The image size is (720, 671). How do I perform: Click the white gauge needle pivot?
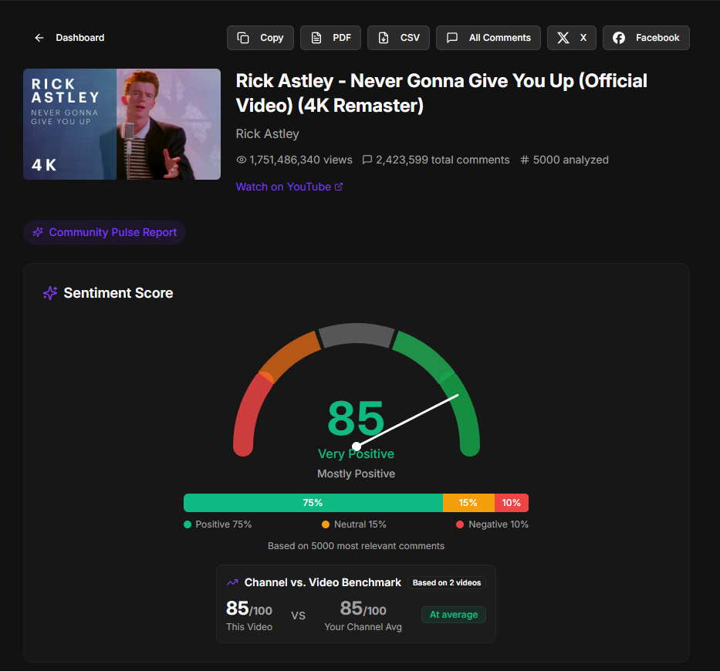click(x=357, y=446)
